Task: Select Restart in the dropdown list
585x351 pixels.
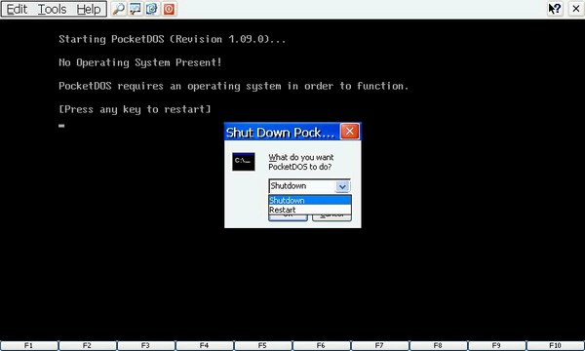Action: point(310,210)
